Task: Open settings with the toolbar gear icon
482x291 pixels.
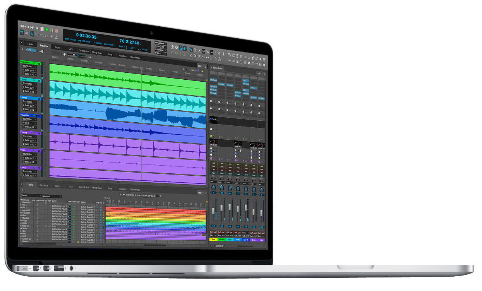Action: click(264, 65)
